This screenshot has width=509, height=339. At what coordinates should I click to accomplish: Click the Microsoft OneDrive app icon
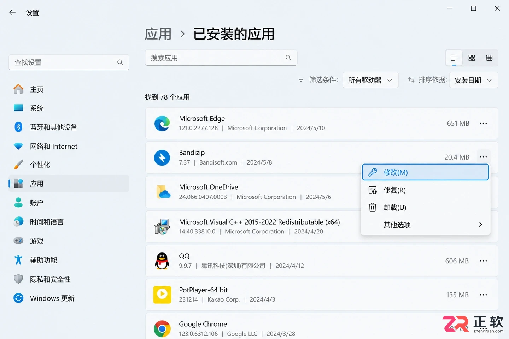(163, 192)
